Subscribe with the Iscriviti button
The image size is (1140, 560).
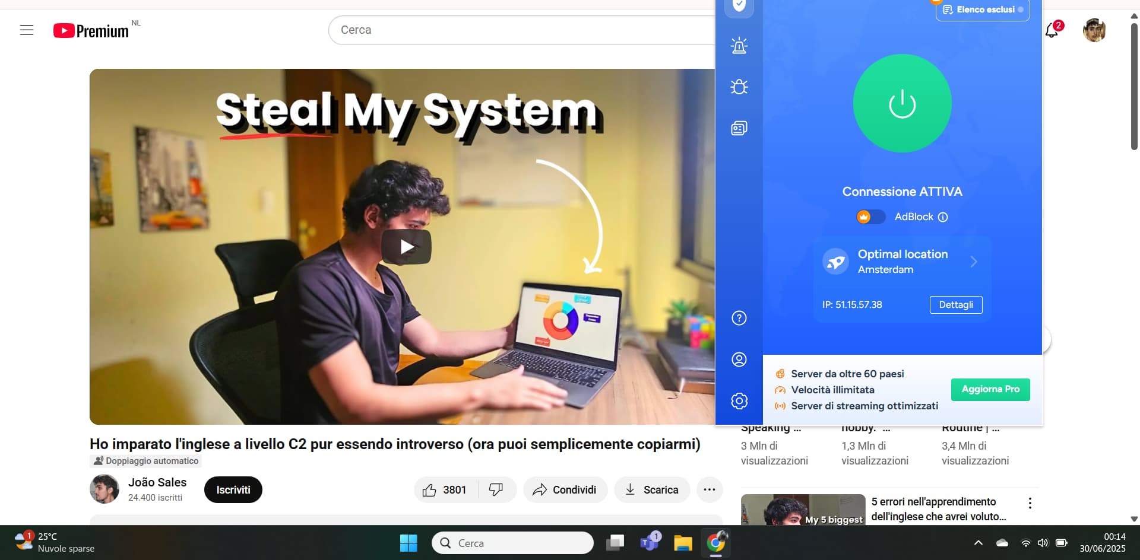pos(233,490)
